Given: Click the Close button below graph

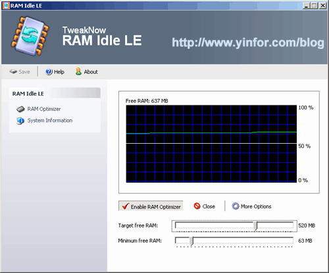Looking at the screenshot, I should (205, 206).
